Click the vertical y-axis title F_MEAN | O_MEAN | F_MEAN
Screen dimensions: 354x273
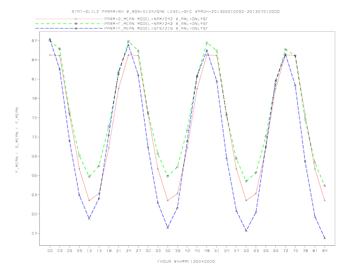(17, 140)
